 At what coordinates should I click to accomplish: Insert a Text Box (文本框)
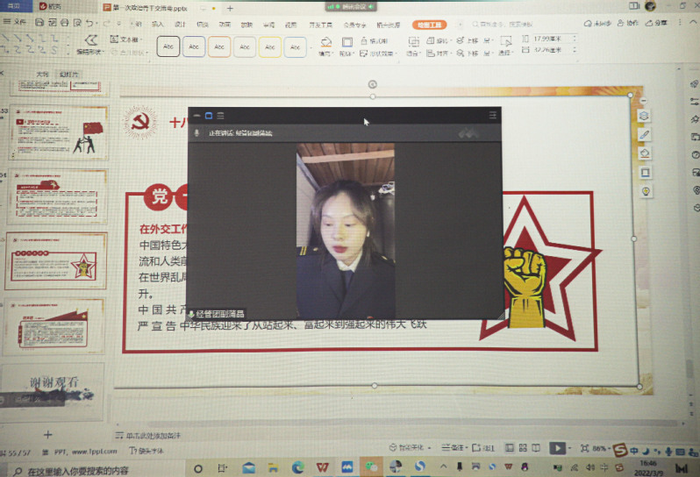pyautogui.click(x=125, y=39)
